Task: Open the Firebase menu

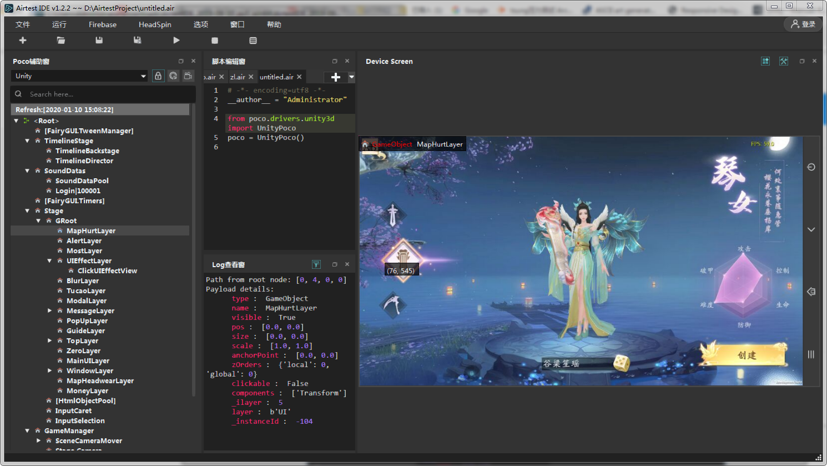Action: (x=103, y=24)
